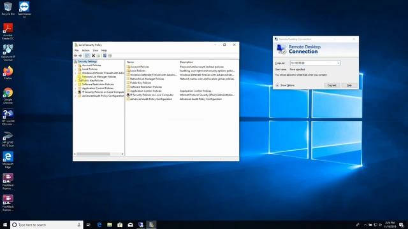Click the tree pane scroll right arrow

point(122,154)
